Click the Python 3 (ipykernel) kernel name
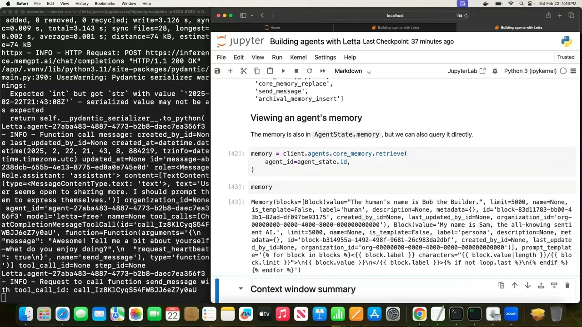This screenshot has height=327, width=582. [530, 71]
